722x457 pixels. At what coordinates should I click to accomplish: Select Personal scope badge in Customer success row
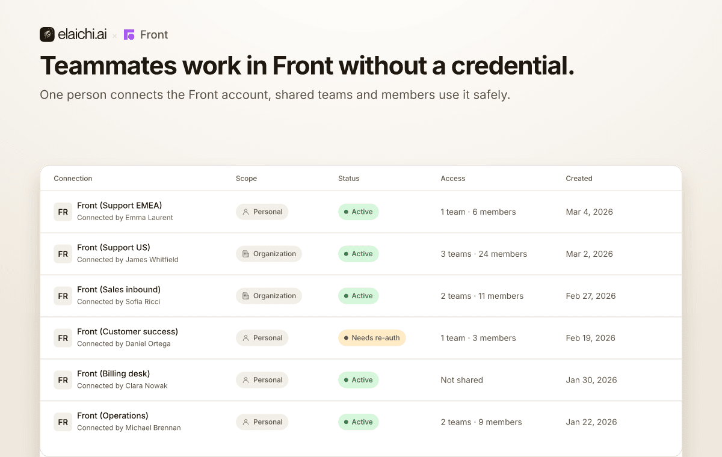point(262,338)
